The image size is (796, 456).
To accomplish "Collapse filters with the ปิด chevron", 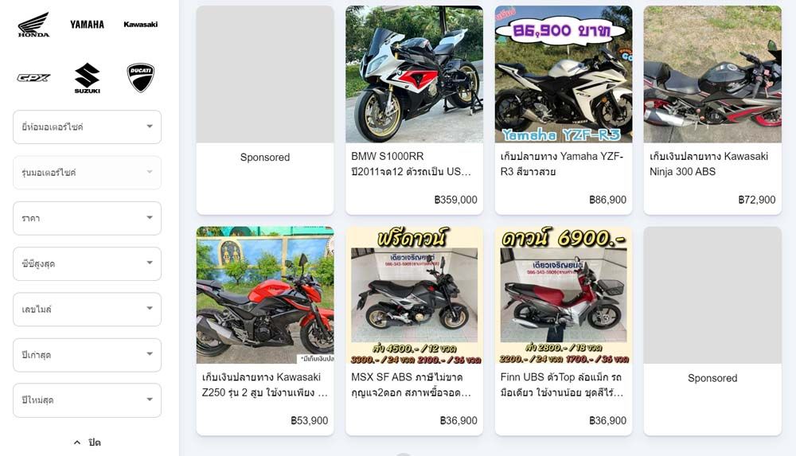I will coord(88,442).
